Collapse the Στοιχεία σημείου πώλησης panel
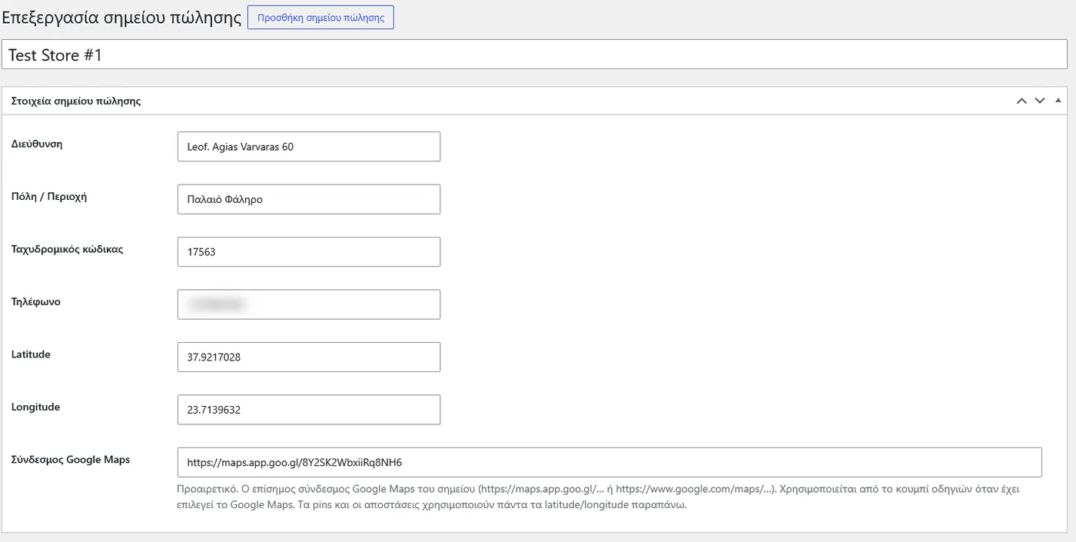This screenshot has height=542, width=1076. click(x=1058, y=101)
